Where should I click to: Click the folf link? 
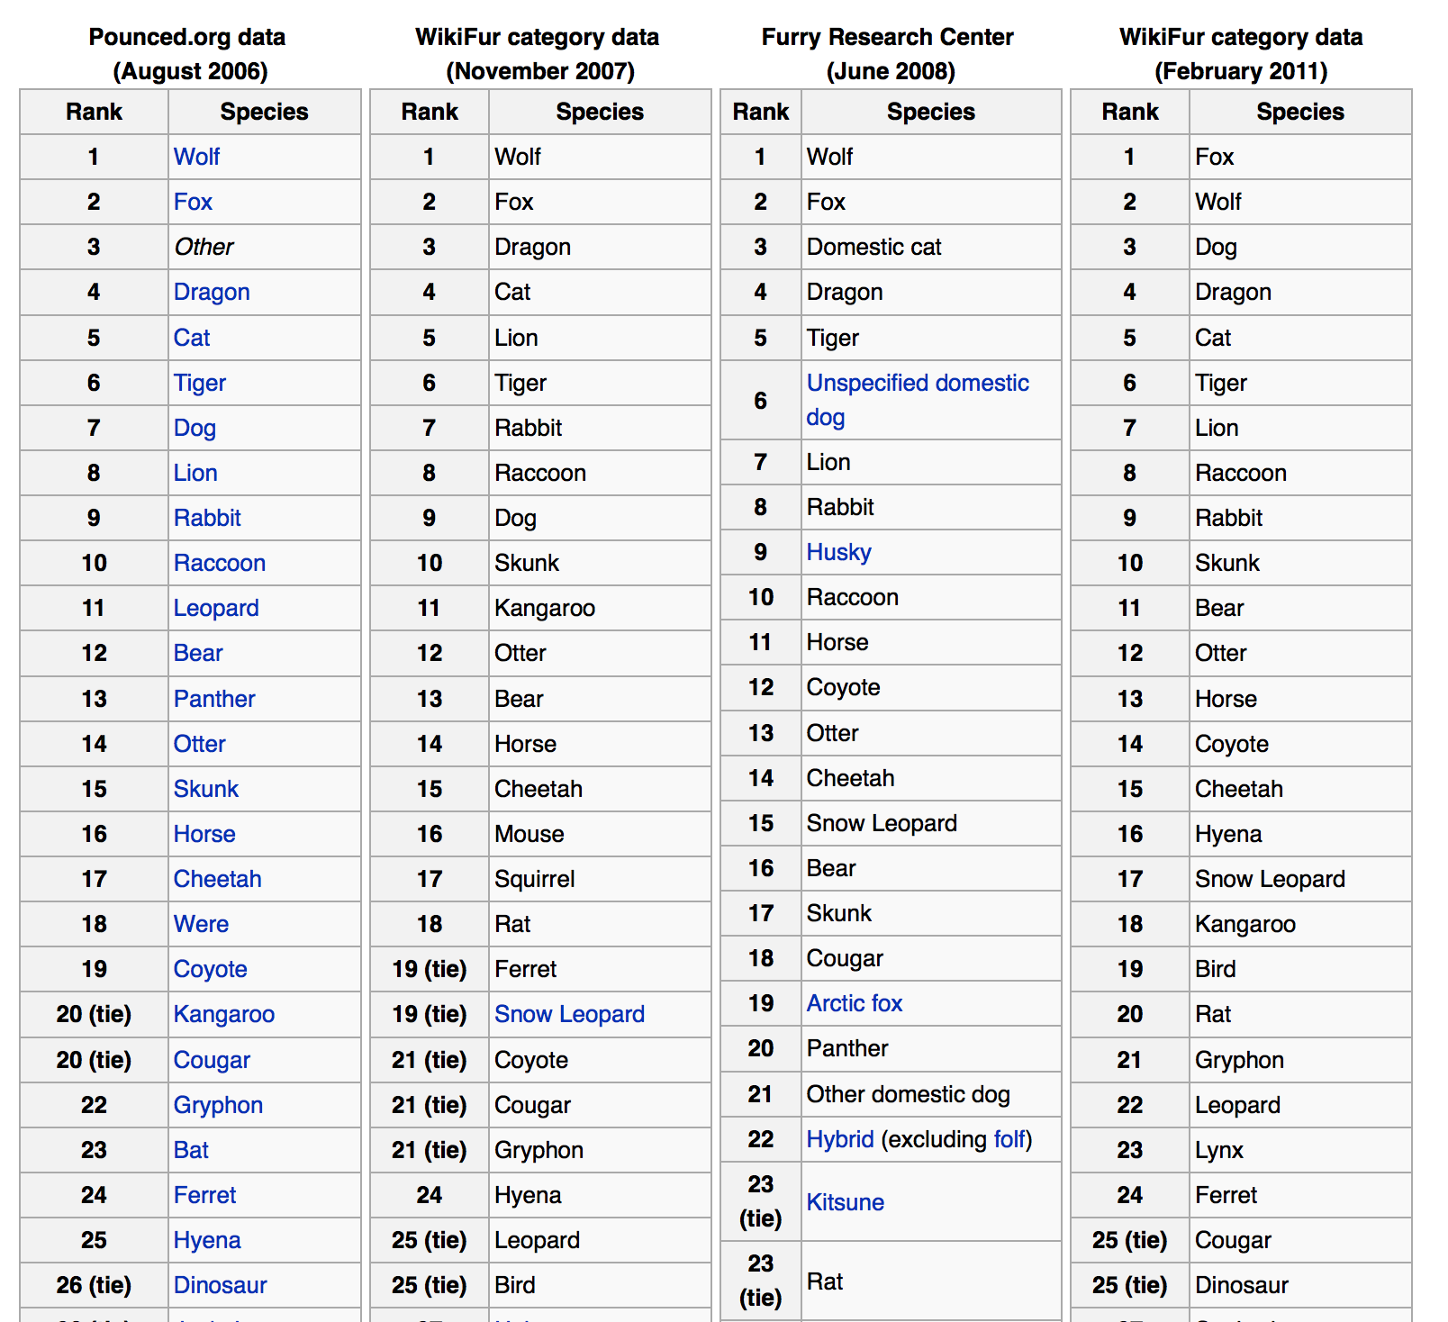tap(1009, 1139)
